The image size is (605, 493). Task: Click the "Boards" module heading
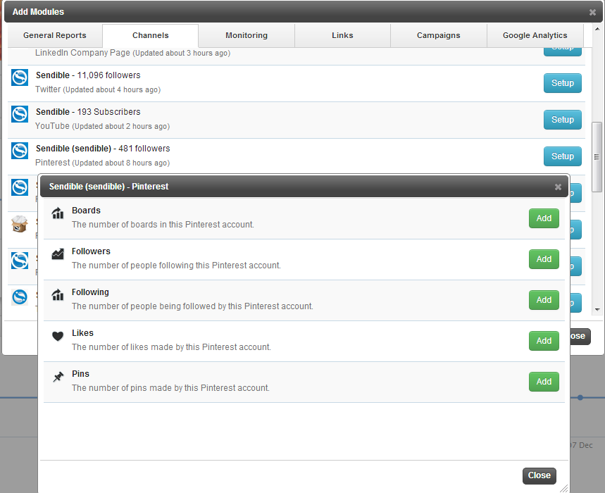[86, 211]
